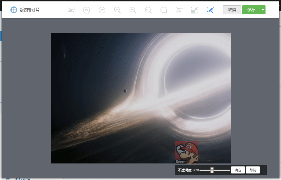Open the resize image tool
This screenshot has width=281, height=180.
[194, 10]
